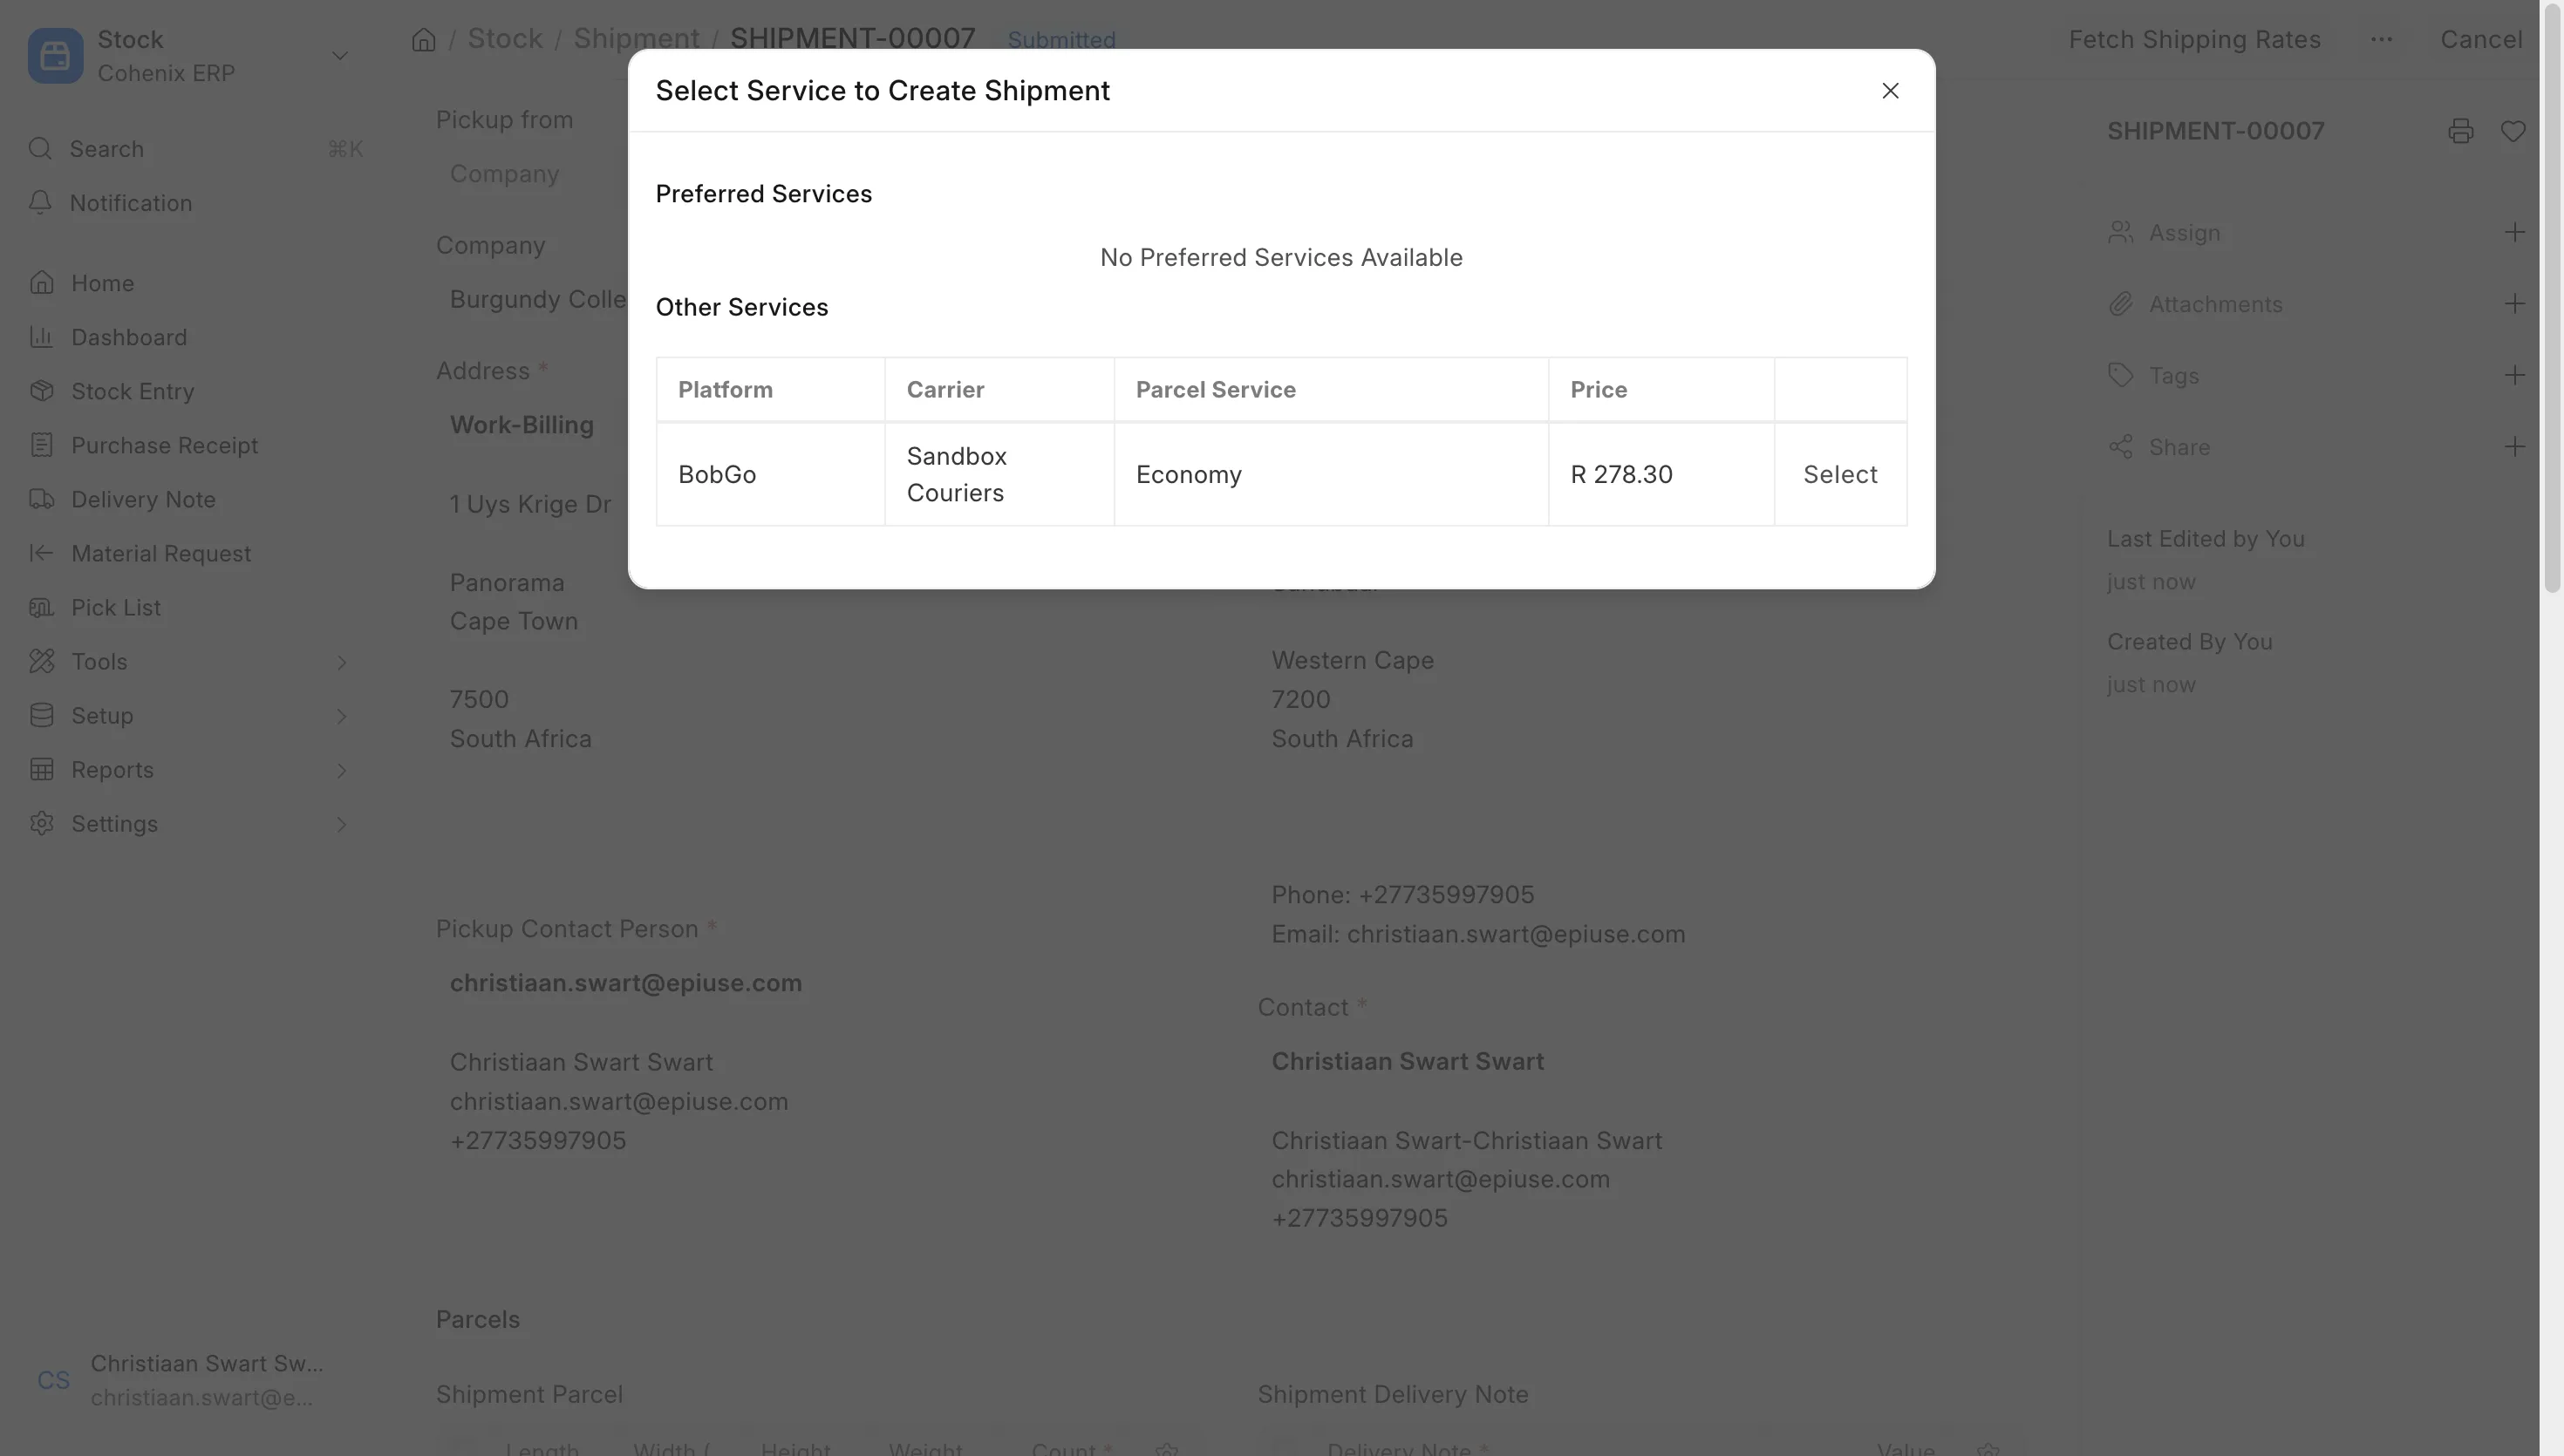Click the Tags label icon

2120,375
